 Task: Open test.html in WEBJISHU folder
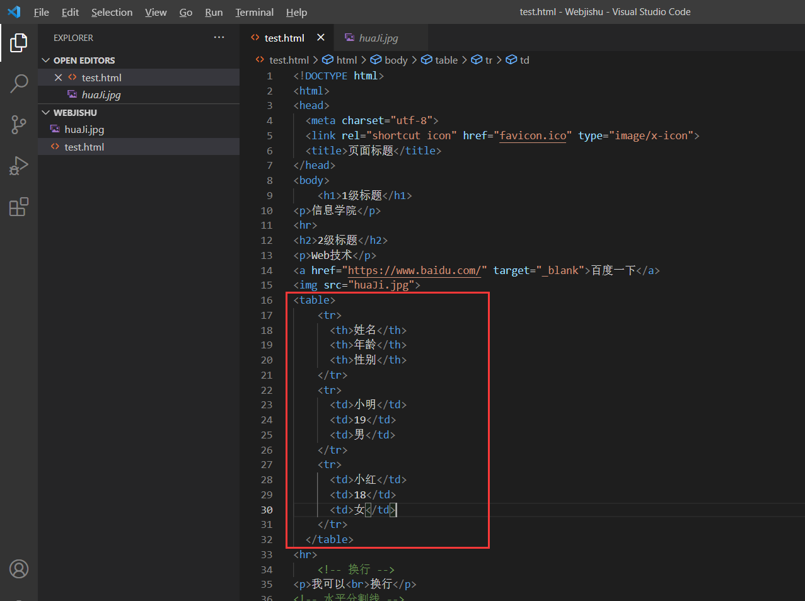click(x=139, y=147)
